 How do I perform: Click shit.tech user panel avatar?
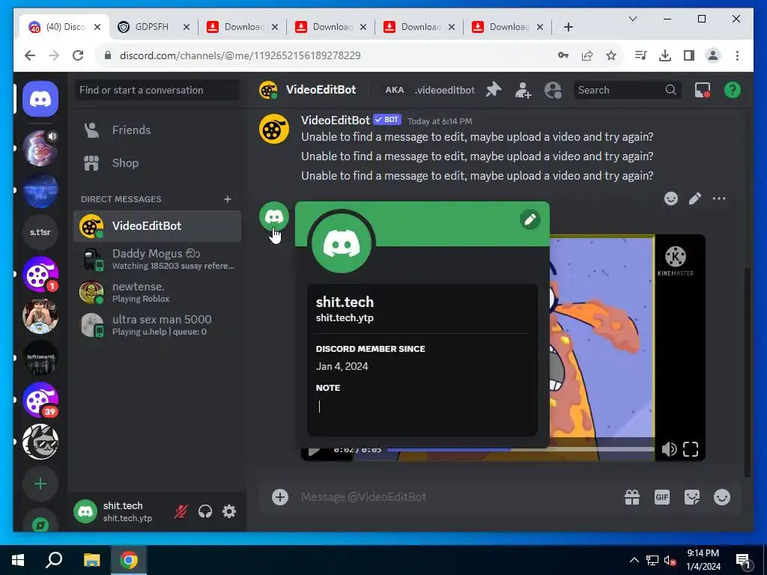[85, 511]
